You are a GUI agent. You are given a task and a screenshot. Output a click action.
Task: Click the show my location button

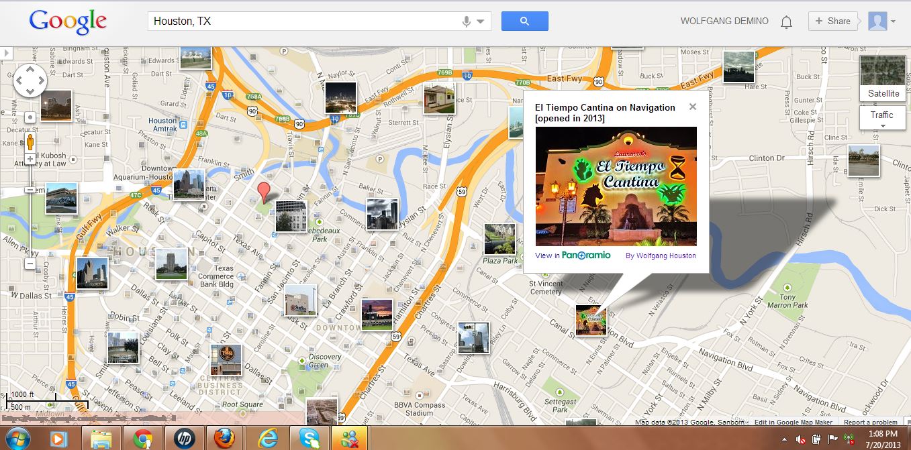[30, 117]
